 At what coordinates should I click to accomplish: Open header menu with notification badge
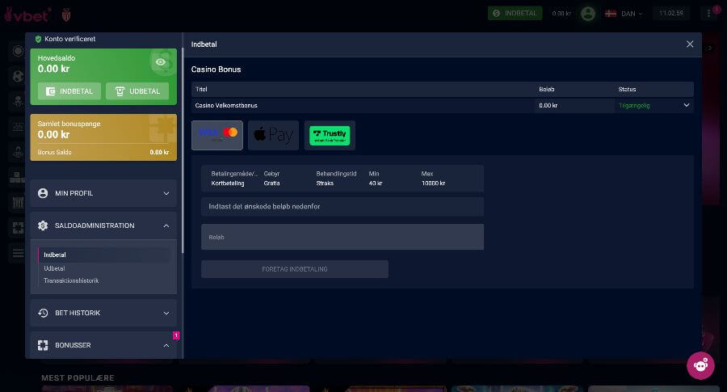tap(709, 14)
